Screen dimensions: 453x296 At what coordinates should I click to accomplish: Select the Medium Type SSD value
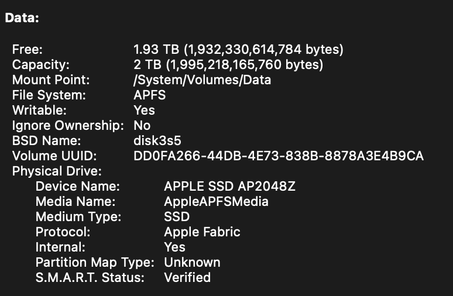tap(177, 217)
